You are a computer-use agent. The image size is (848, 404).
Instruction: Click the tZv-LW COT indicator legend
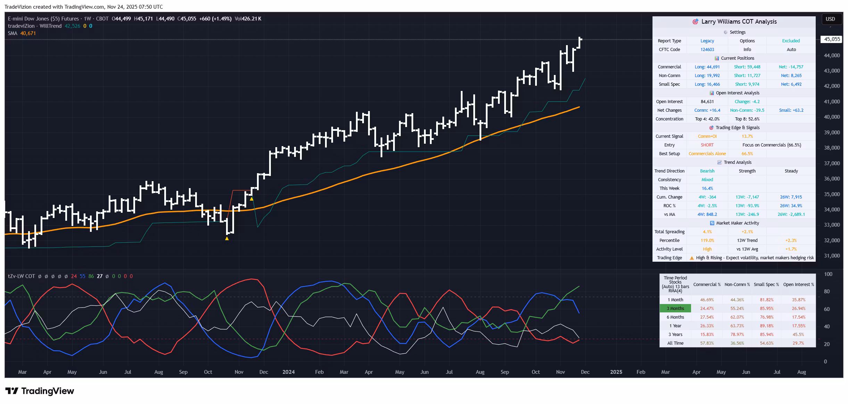[22, 276]
